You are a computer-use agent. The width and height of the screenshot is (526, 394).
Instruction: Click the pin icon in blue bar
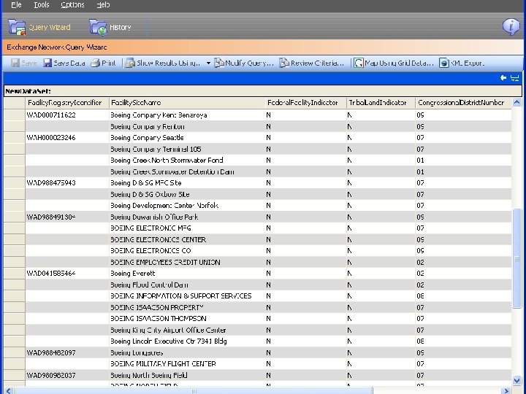coord(514,78)
